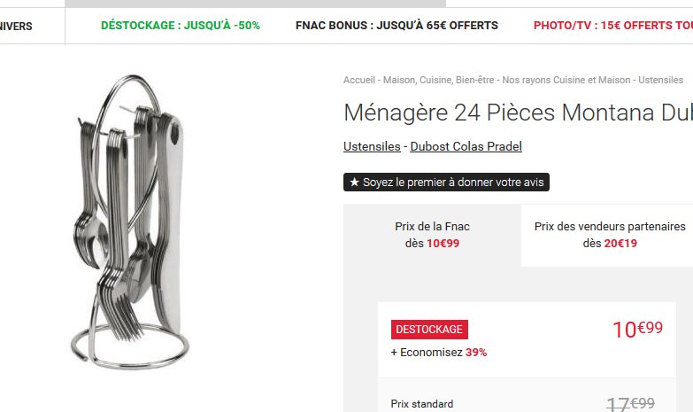693x412 pixels.
Task: Click the cutlery set product image
Action: (130, 222)
